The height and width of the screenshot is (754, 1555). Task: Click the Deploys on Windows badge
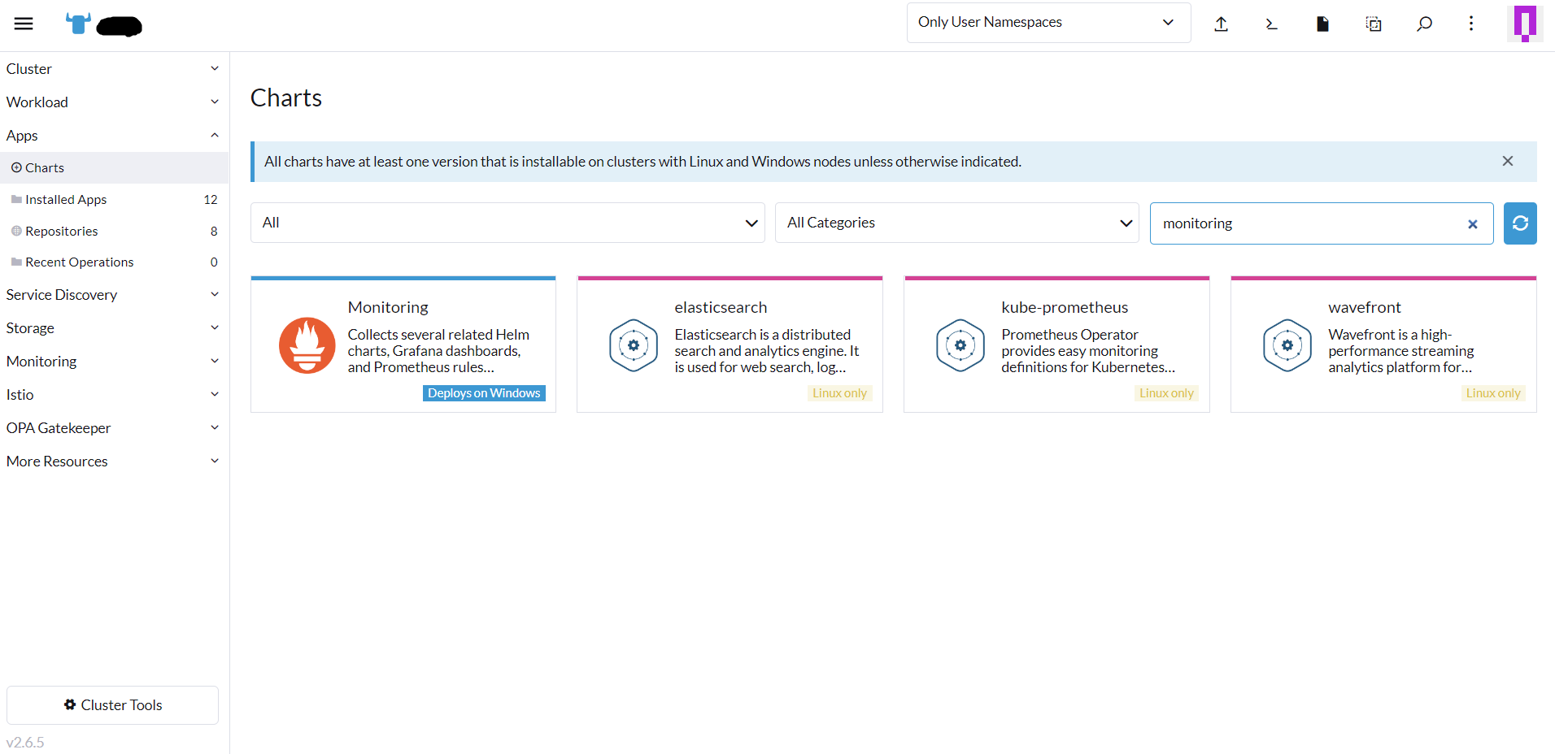click(484, 393)
